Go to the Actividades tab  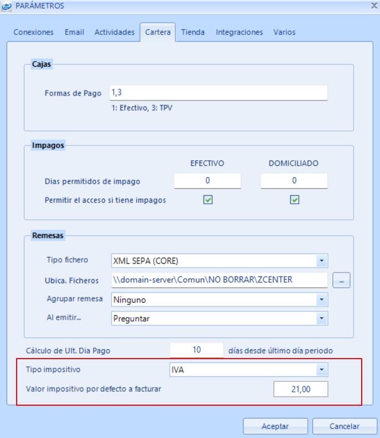point(114,32)
